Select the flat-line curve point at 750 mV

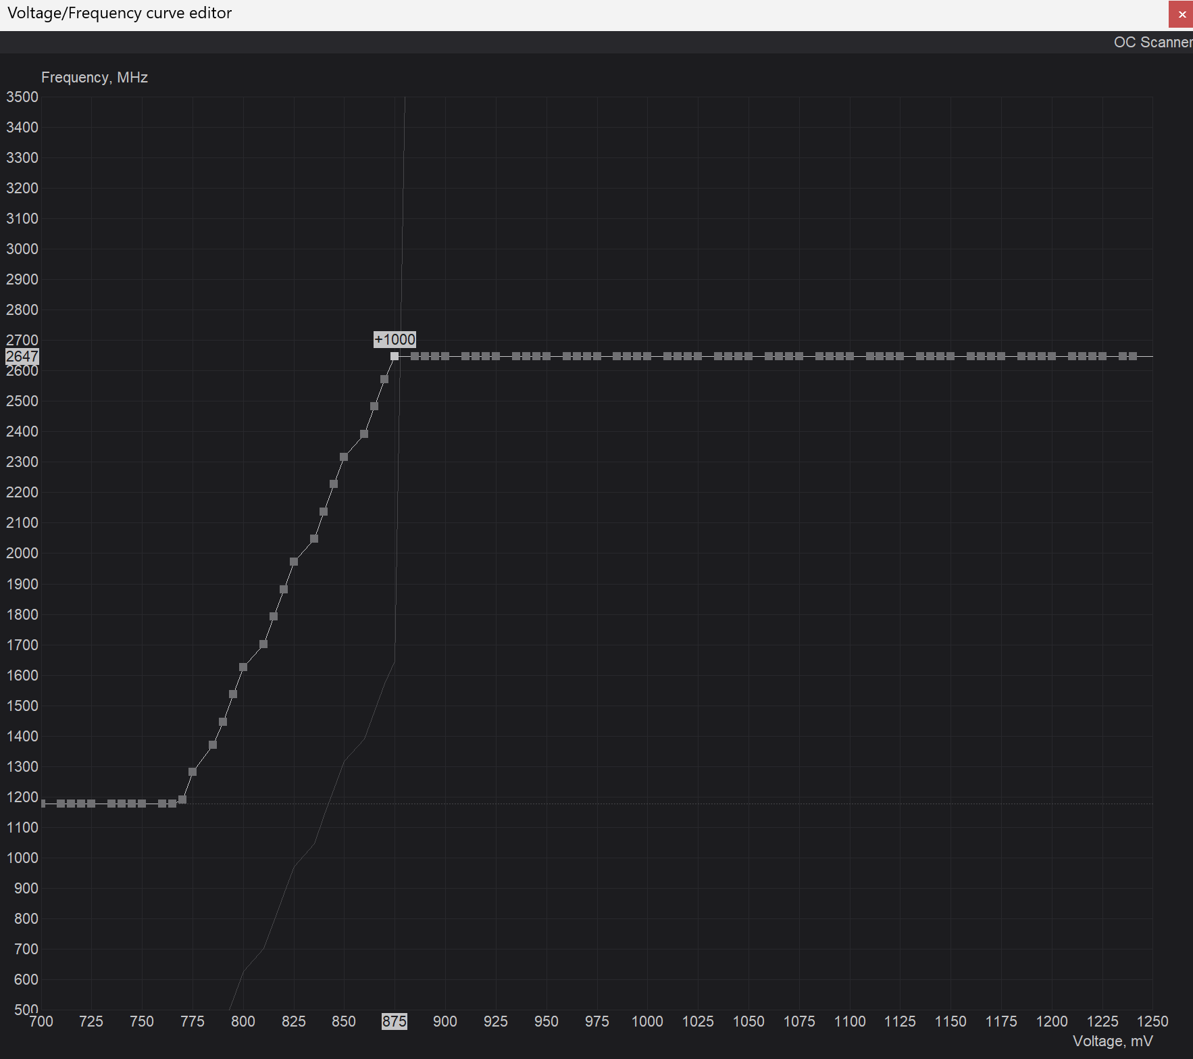pos(142,804)
